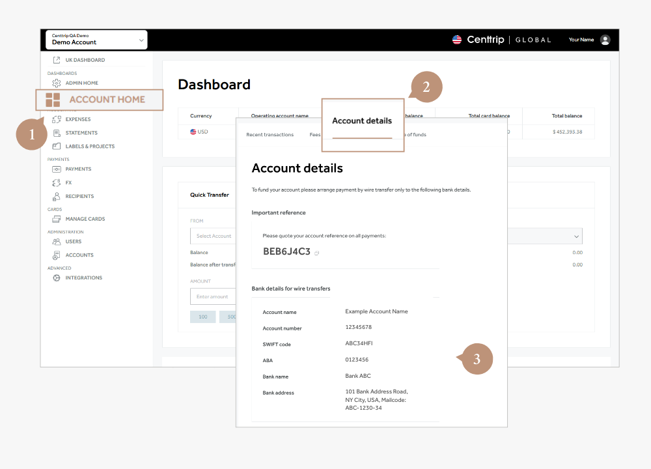Open Integrations using its icon
Screen dimensions: 651x469
point(57,277)
